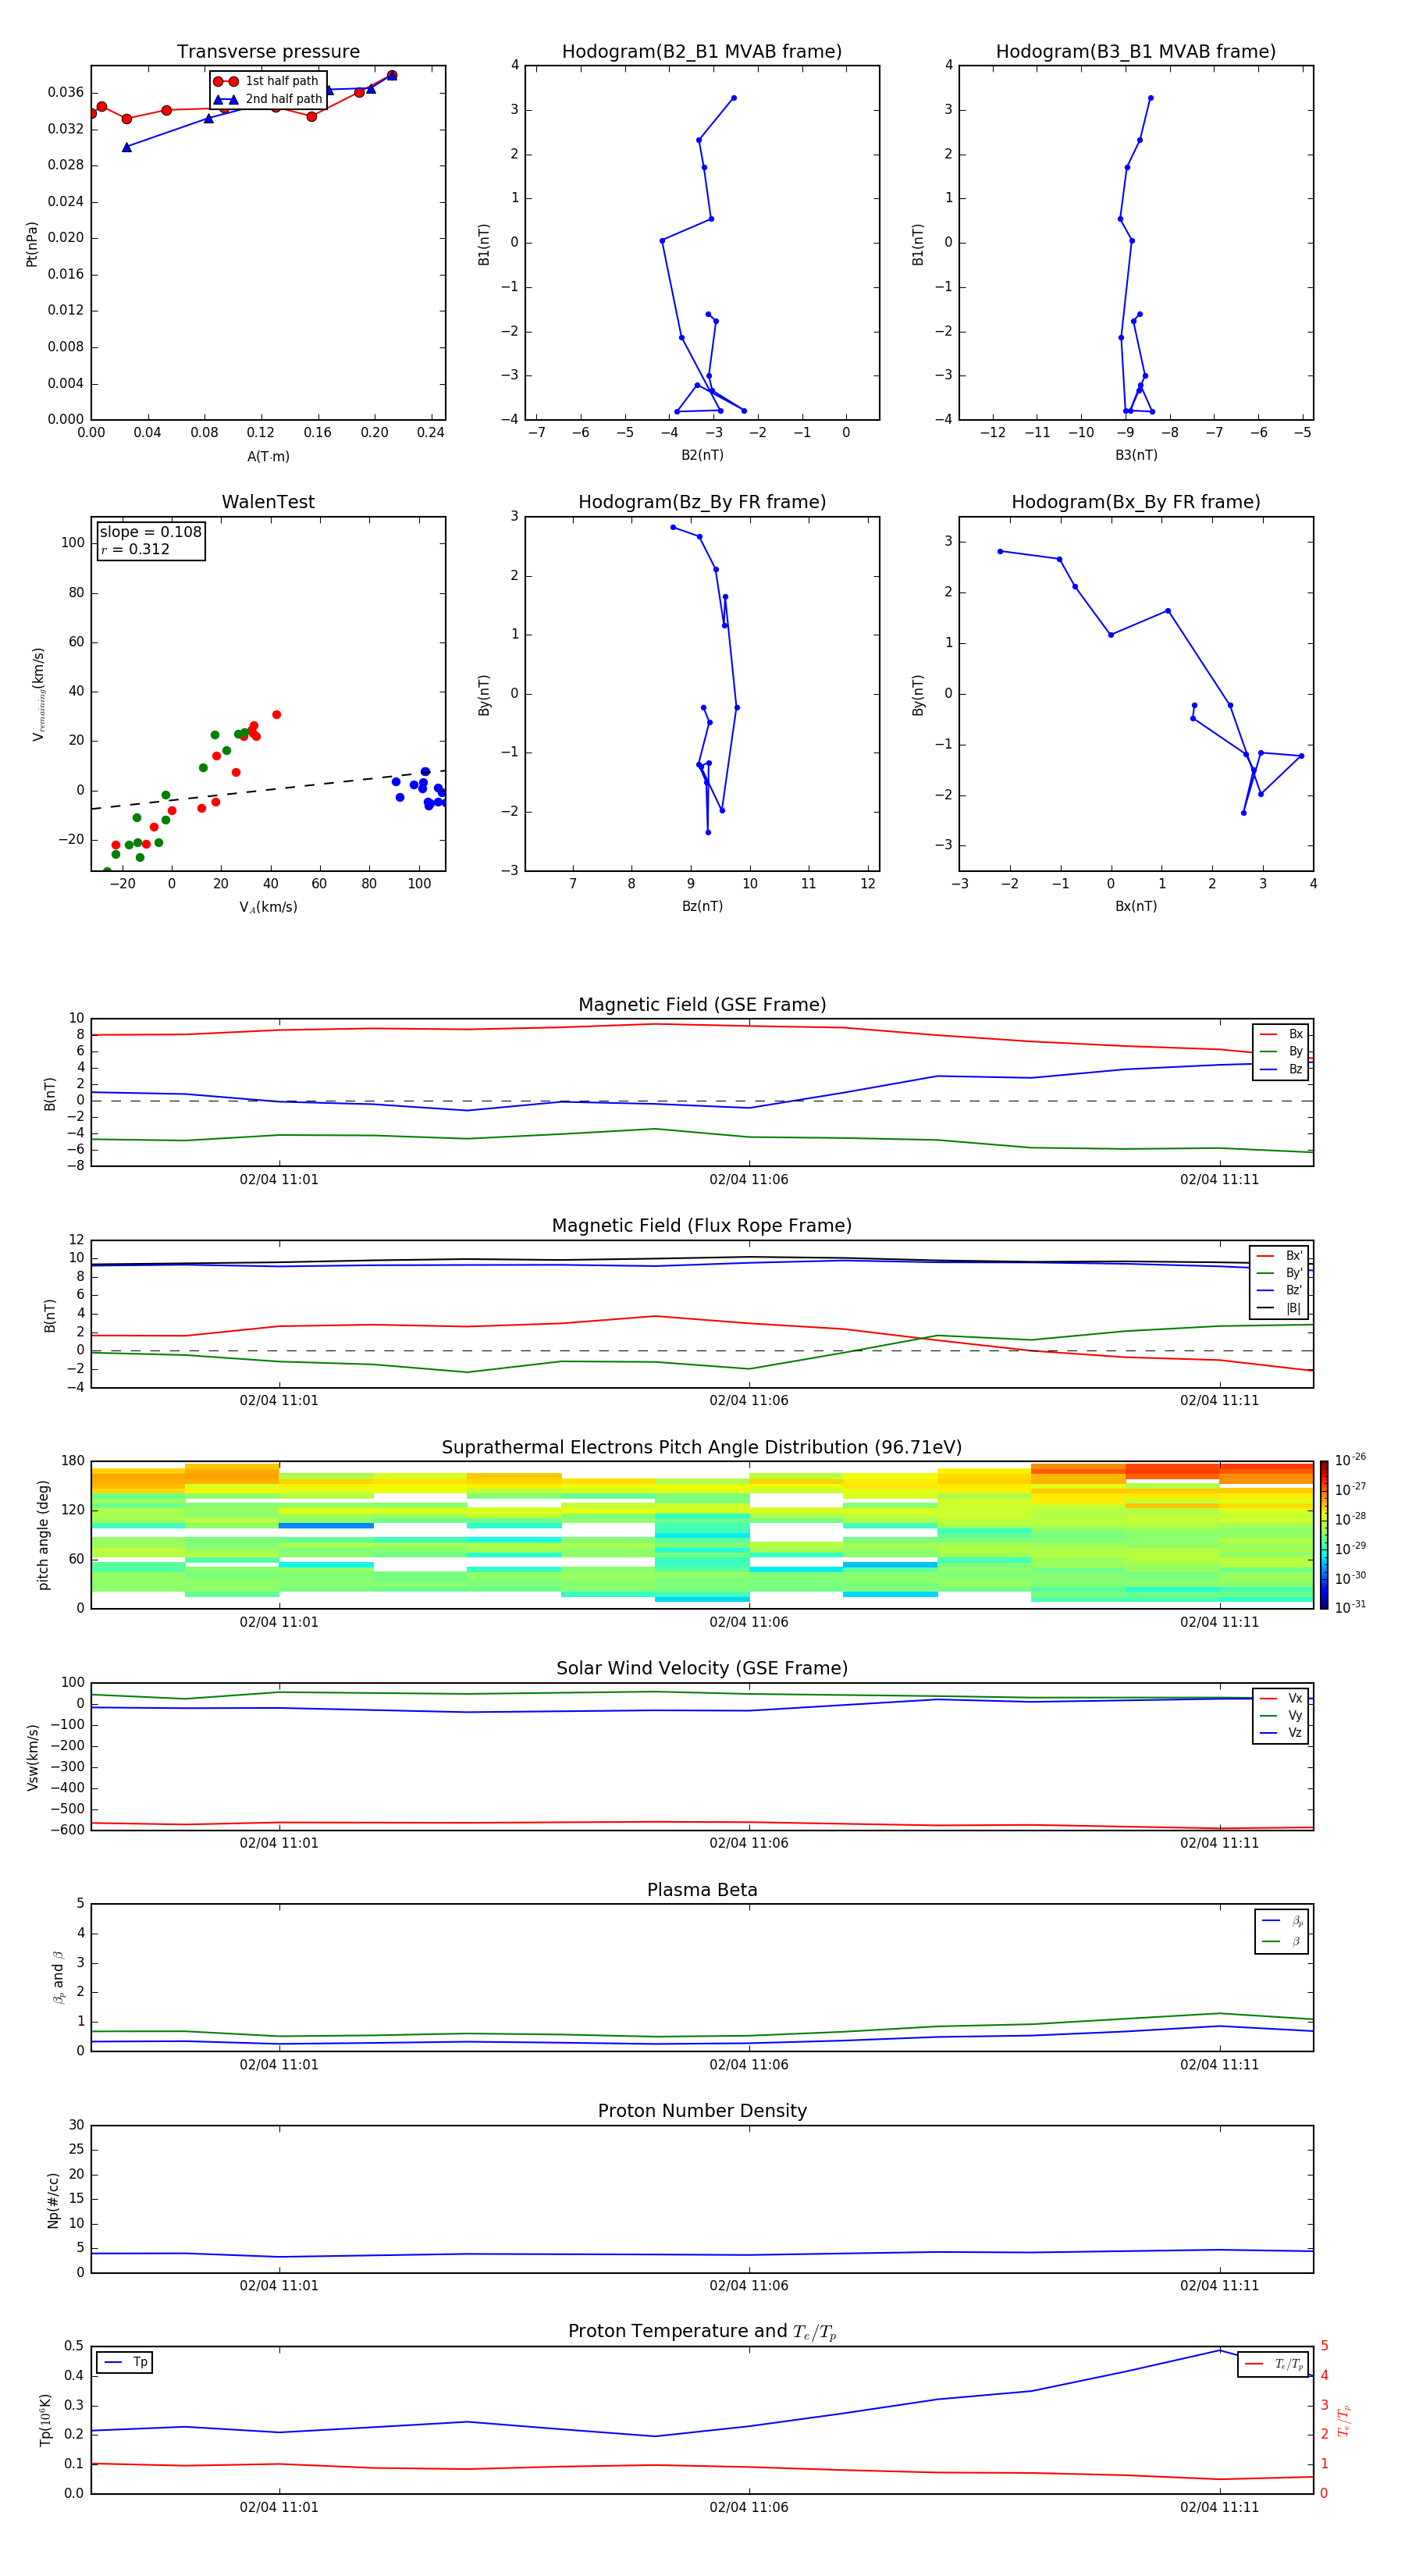The image size is (1405, 2576).
Task: Click the 'V_A(km/s)' axis label of WalenTest
Action: (268, 907)
